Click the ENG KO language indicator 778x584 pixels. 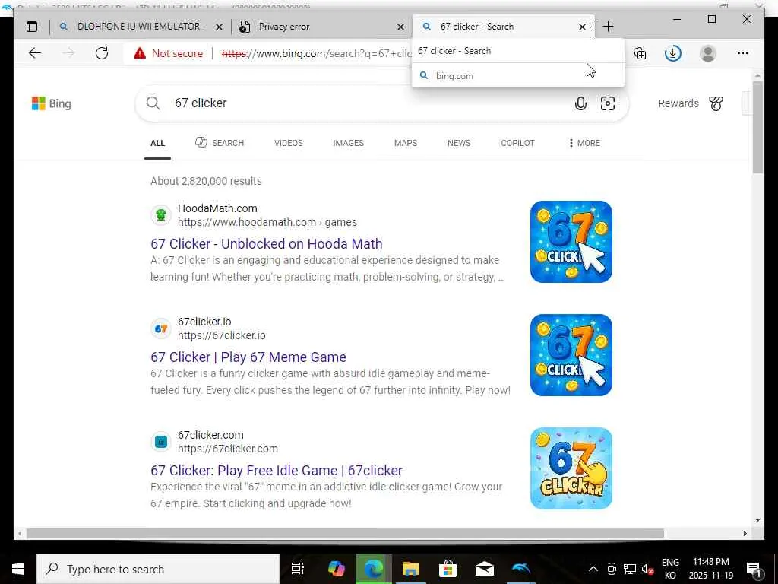tap(670, 569)
